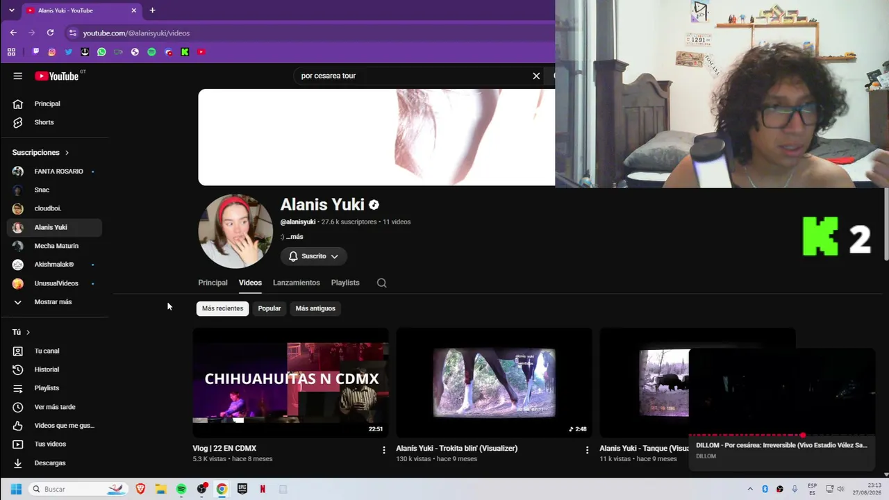Screen dimensions: 889x500
Task: Expand channel description with ...más
Action: 294,237
